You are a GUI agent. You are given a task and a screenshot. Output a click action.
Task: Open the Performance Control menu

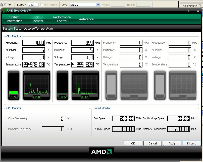pyautogui.click(x=62, y=19)
